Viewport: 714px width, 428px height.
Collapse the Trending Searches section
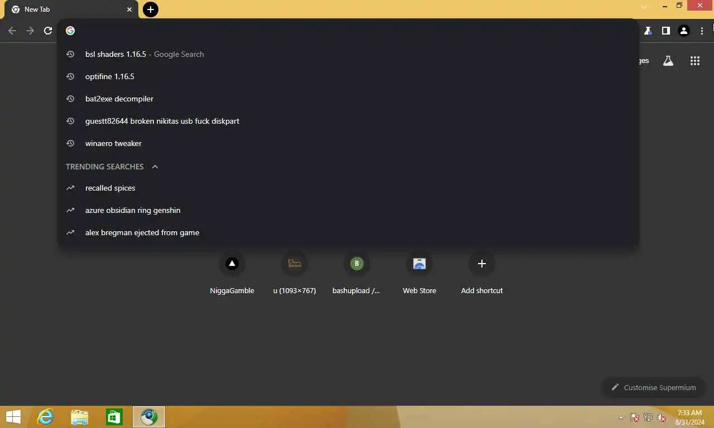(155, 167)
